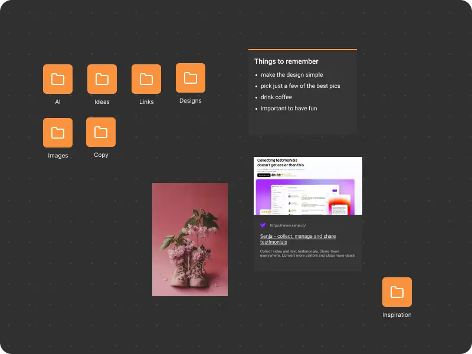
Task: Open the Inspiration folder
Action: coord(396,291)
